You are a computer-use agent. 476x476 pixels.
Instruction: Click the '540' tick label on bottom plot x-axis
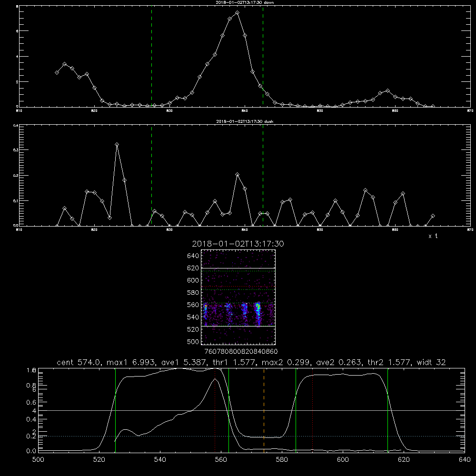pyautogui.click(x=160, y=460)
